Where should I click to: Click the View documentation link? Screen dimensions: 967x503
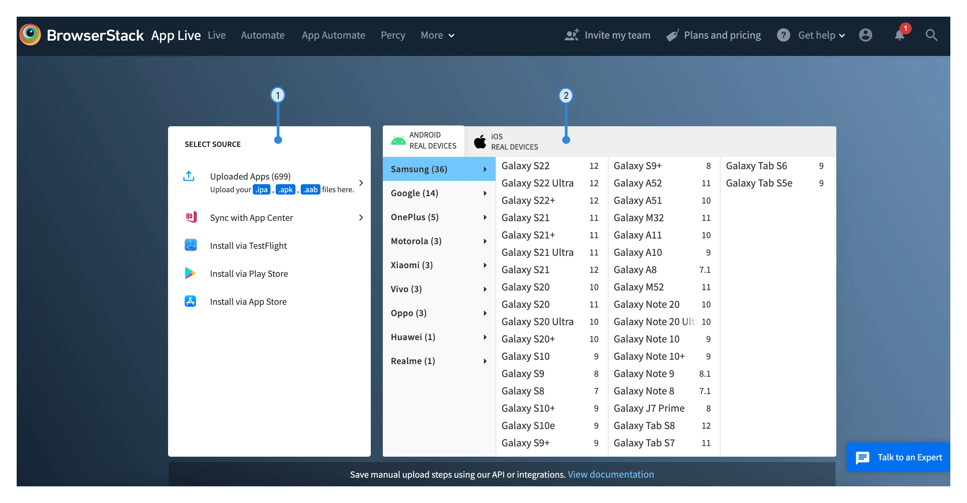[x=611, y=474]
